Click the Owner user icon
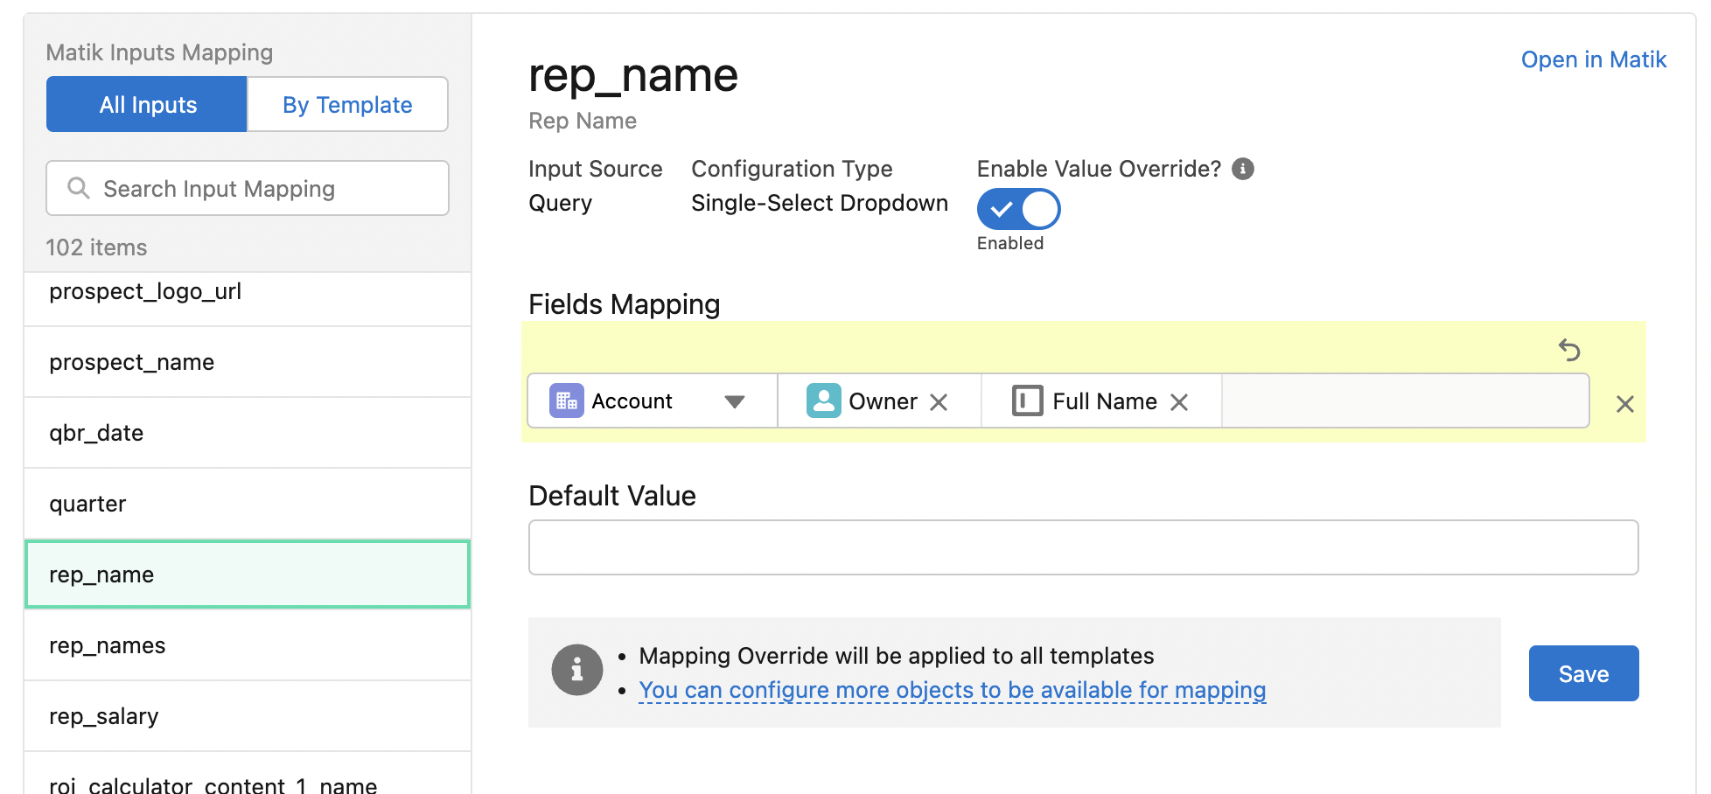 coord(823,401)
